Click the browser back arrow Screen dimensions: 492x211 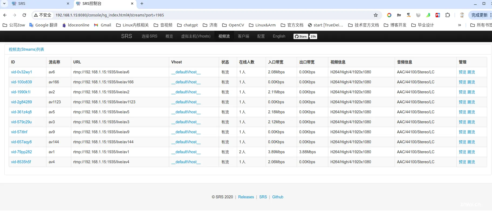pos(5,15)
